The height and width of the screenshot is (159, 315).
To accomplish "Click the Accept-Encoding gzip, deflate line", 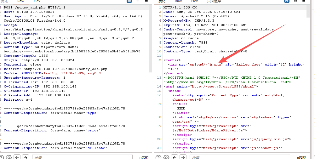I will (37, 43).
